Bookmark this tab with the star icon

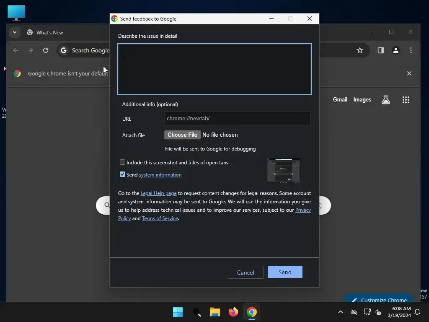360,50
